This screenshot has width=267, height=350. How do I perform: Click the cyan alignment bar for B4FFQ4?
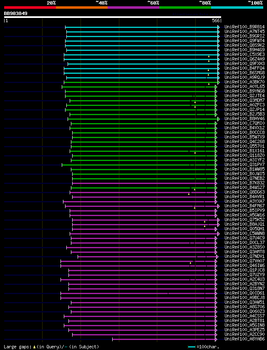tap(141, 68)
